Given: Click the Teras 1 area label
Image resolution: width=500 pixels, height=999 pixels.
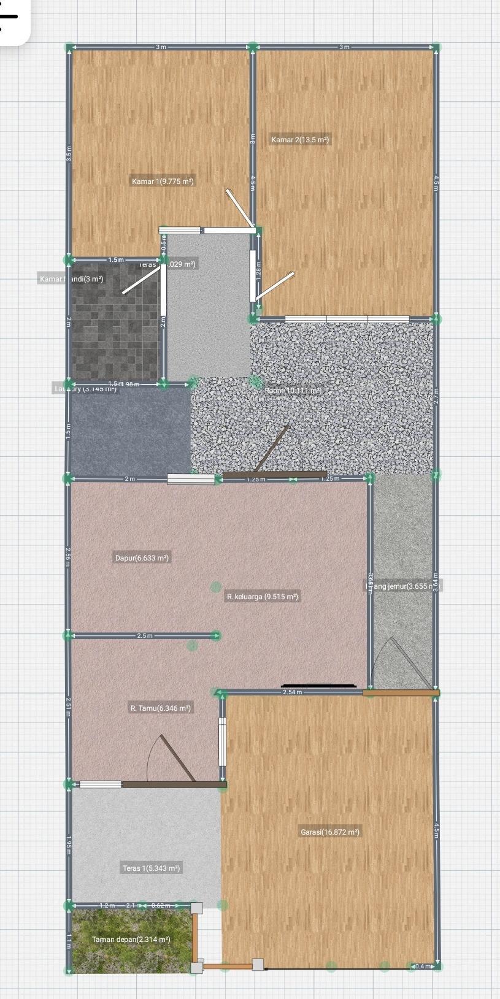Looking at the screenshot, I should pos(151,868).
